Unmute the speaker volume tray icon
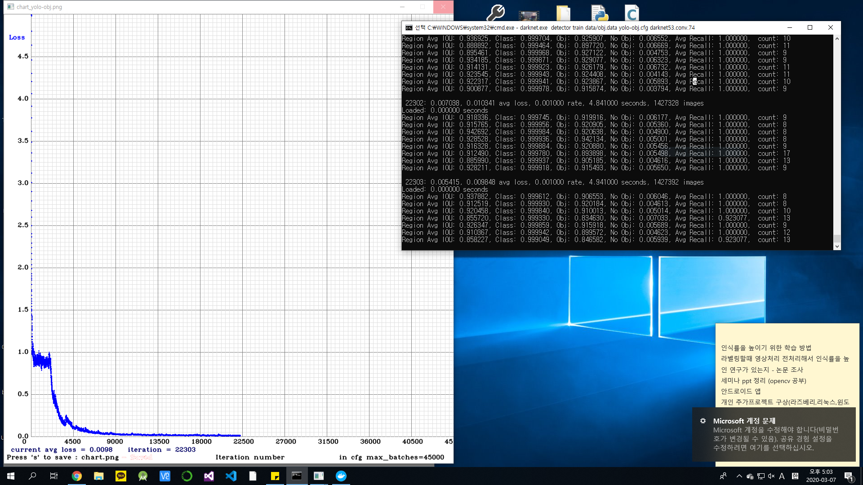This screenshot has width=863, height=485. click(771, 476)
